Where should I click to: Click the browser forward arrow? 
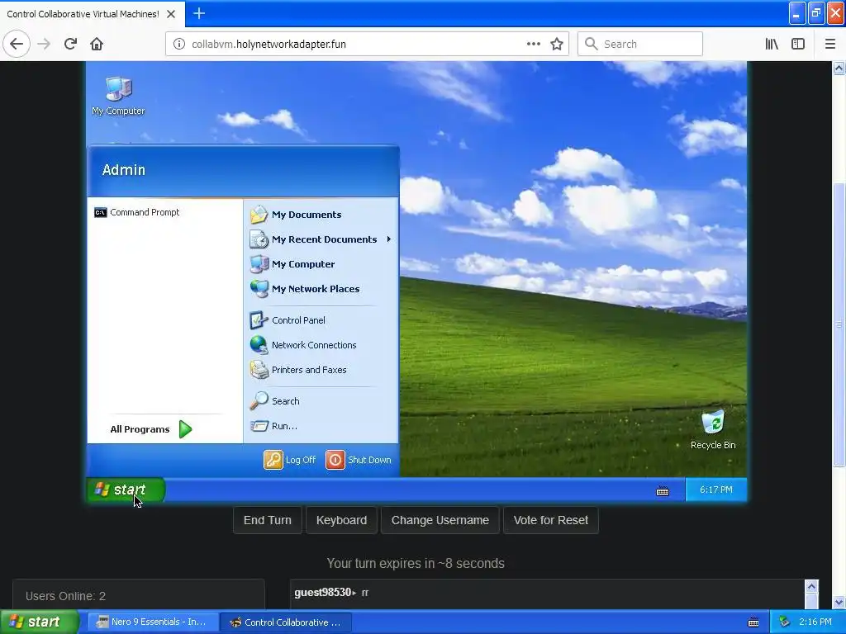(x=44, y=44)
